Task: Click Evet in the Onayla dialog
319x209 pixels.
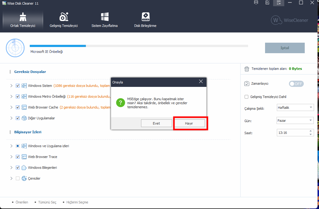Action: point(157,123)
